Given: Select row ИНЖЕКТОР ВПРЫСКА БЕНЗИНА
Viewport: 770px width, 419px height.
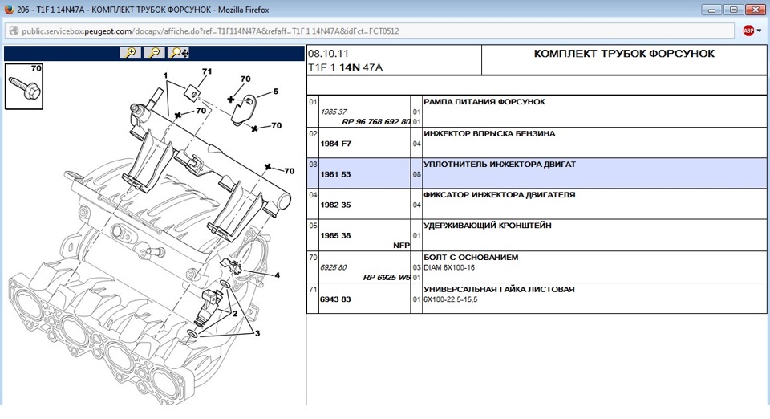Looking at the screenshot, I should [x=537, y=142].
